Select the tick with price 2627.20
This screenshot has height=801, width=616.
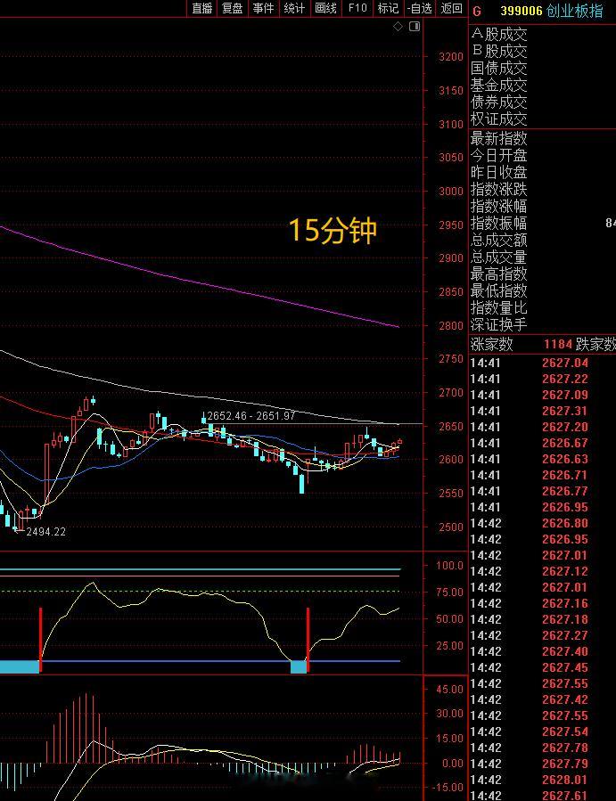tap(543, 427)
